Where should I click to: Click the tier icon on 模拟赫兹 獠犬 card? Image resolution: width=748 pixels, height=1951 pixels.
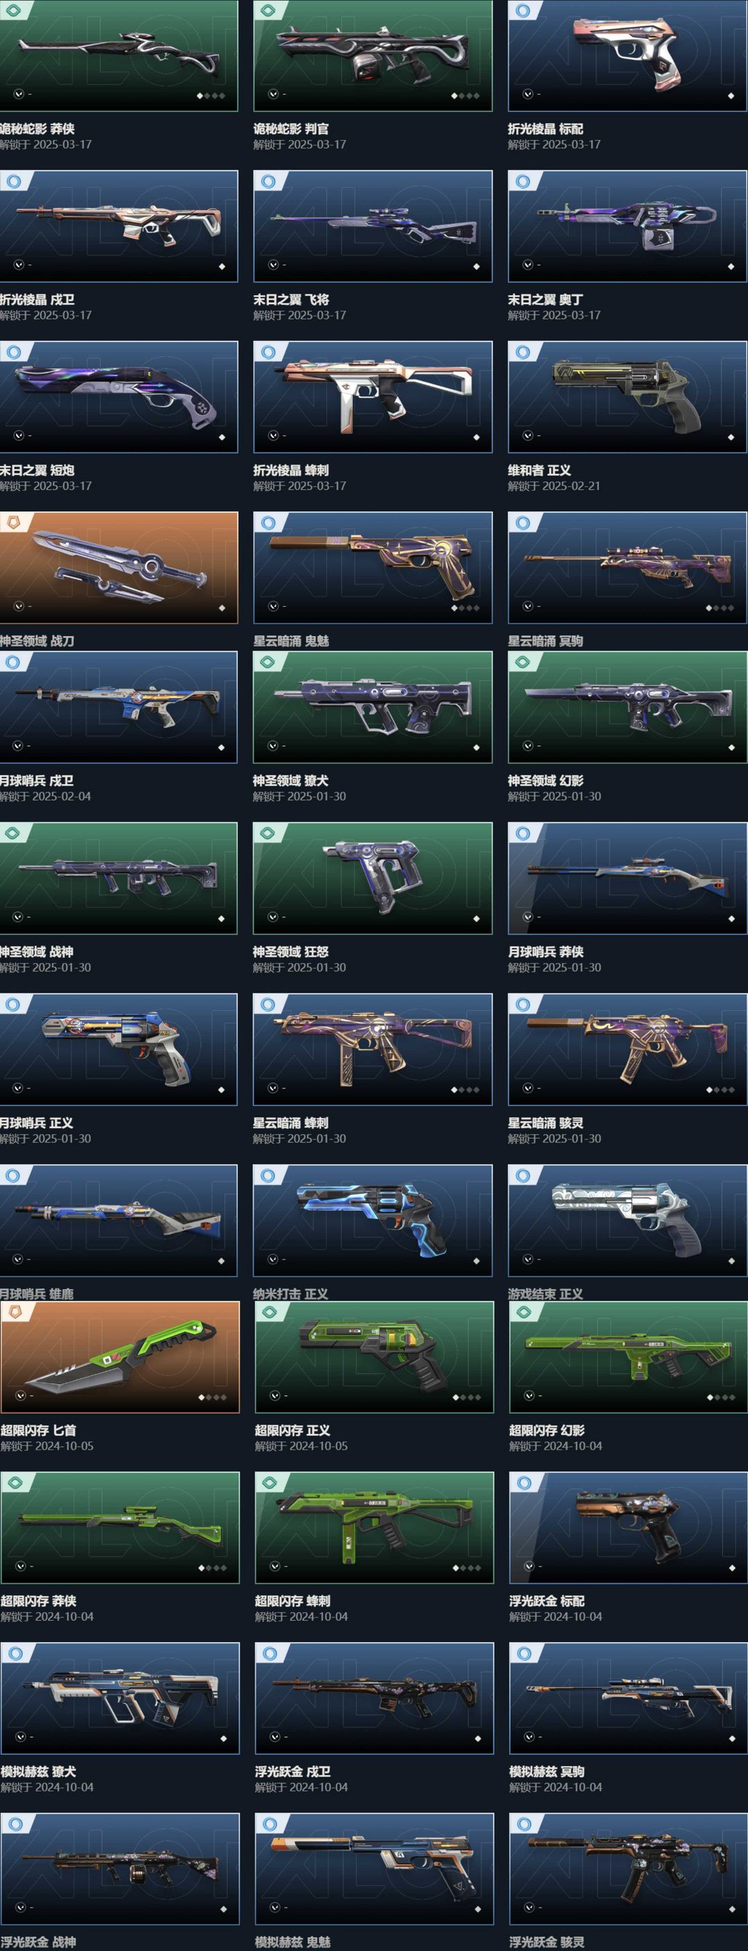pos(15,1653)
